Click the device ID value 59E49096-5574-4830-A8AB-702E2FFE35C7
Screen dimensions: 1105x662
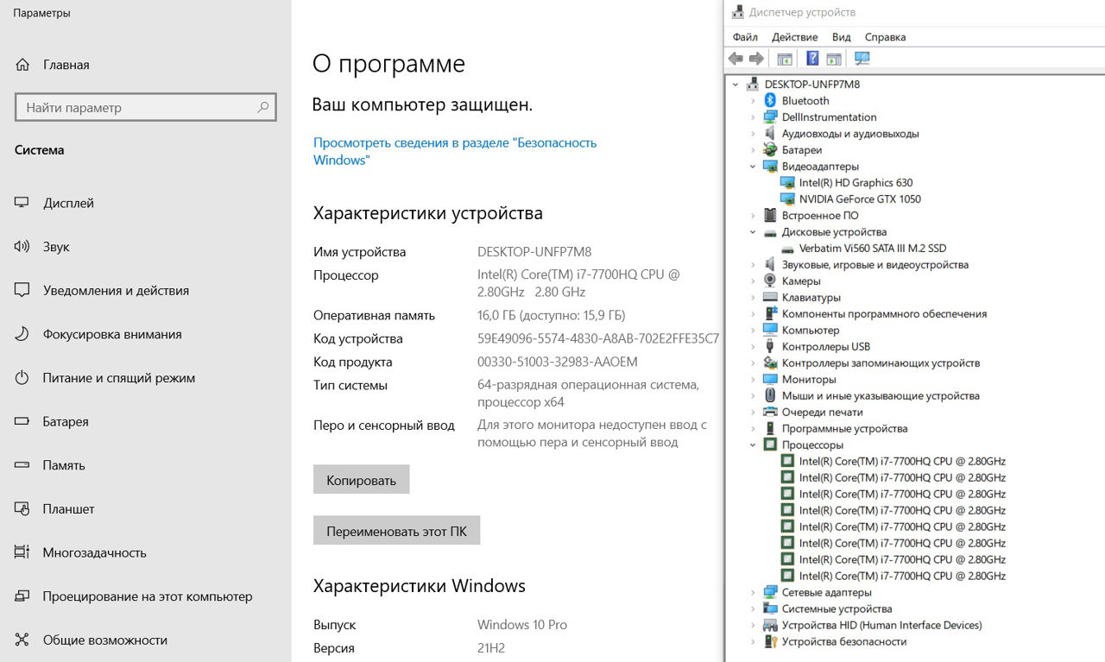[598, 339]
